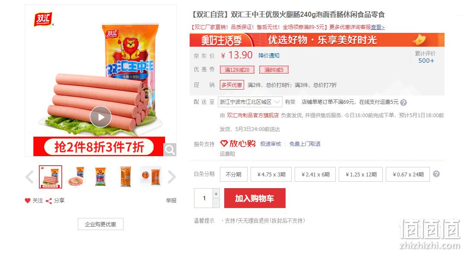Image resolution: width=464 pixels, height=253 pixels.
Task: Select ¥1.25 x 12期 installment option
Action: [361, 174]
